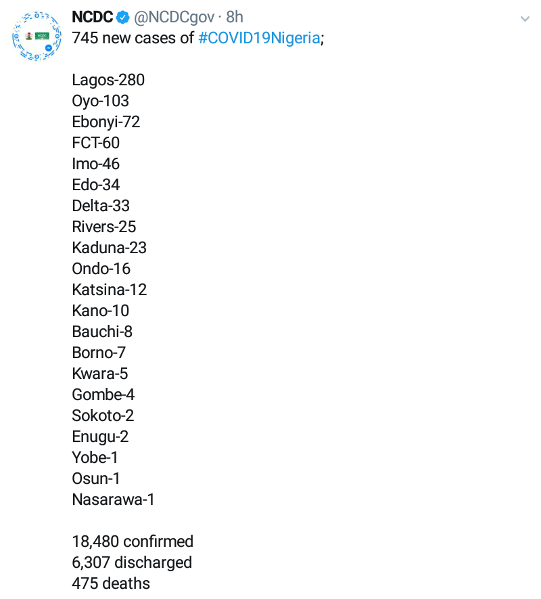Click the '475 deaths' line
Viewport: 541px width, 599px height.
[111, 583]
